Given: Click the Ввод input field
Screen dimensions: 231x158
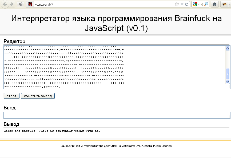Looking at the screenshot, I should 117,115.
